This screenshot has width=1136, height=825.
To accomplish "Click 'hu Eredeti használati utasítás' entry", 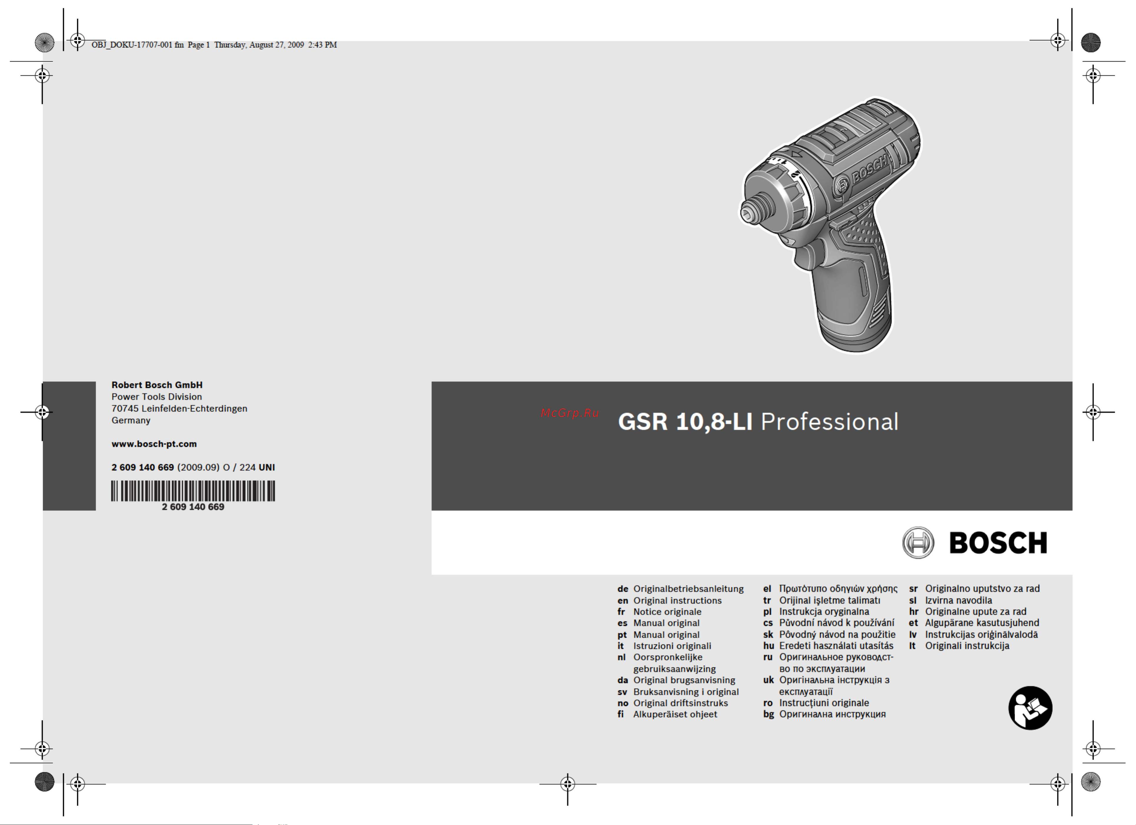I will tap(828, 646).
